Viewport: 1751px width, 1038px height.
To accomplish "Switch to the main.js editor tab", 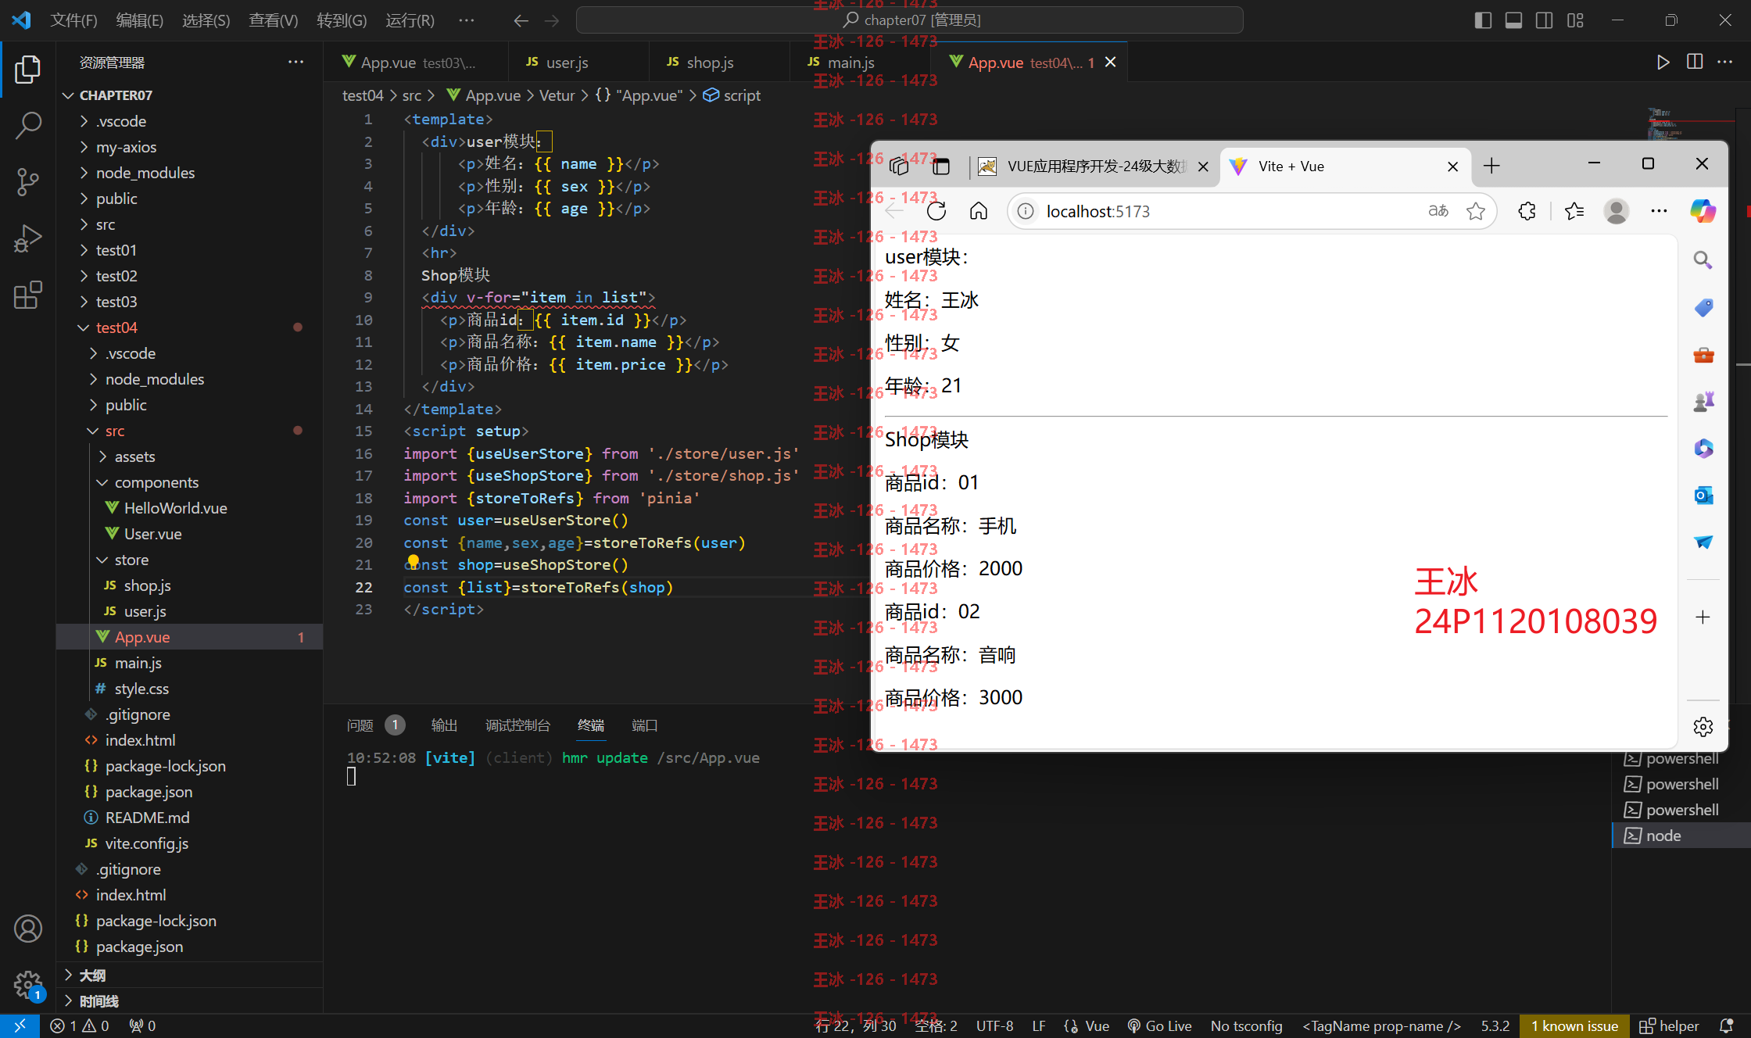I will tap(851, 63).
